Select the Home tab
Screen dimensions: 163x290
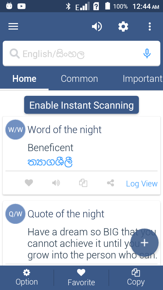pos(24,79)
